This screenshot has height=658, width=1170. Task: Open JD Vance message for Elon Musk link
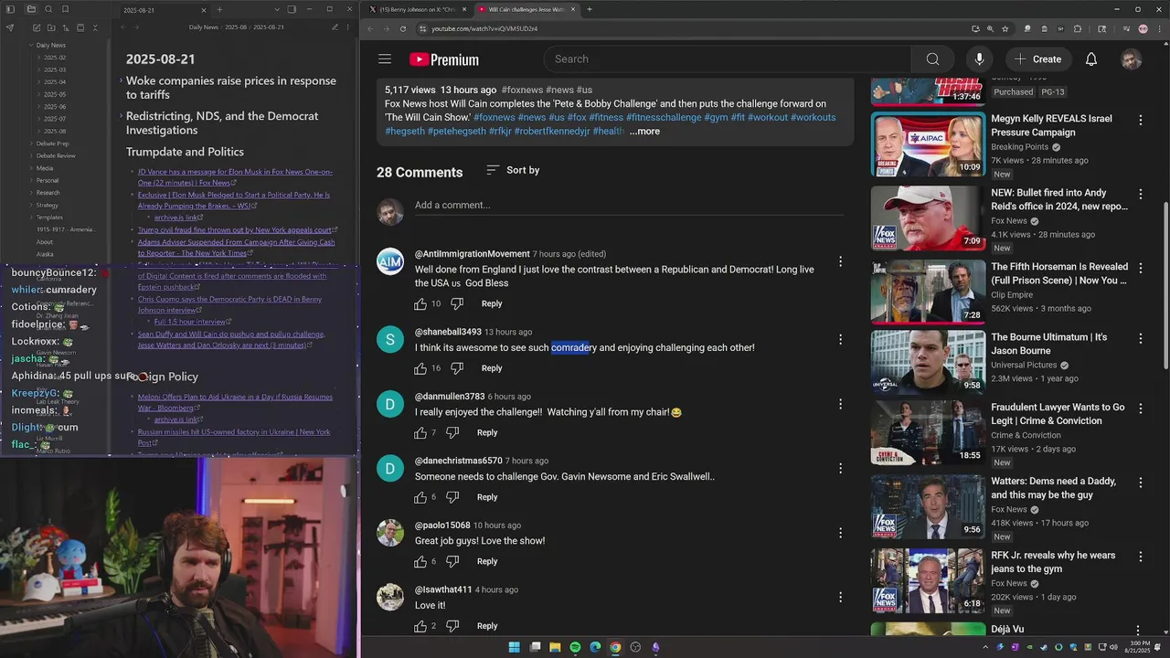pos(235,177)
